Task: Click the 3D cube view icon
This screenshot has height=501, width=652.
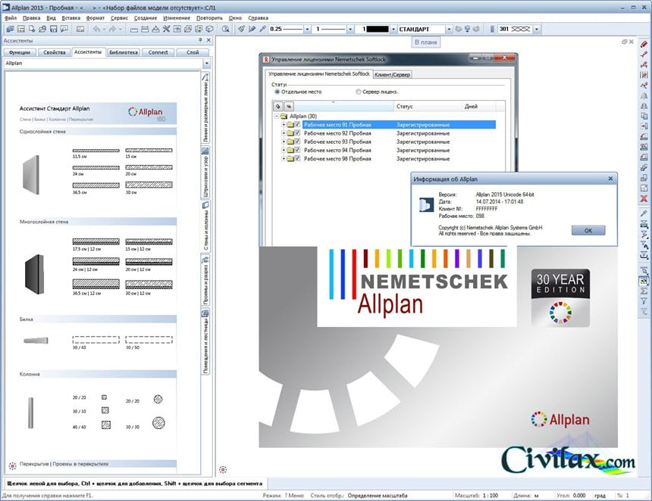Action: pos(209,29)
